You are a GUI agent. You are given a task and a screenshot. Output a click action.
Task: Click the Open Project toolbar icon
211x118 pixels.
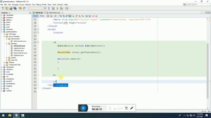pyautogui.click(x=11, y=8)
